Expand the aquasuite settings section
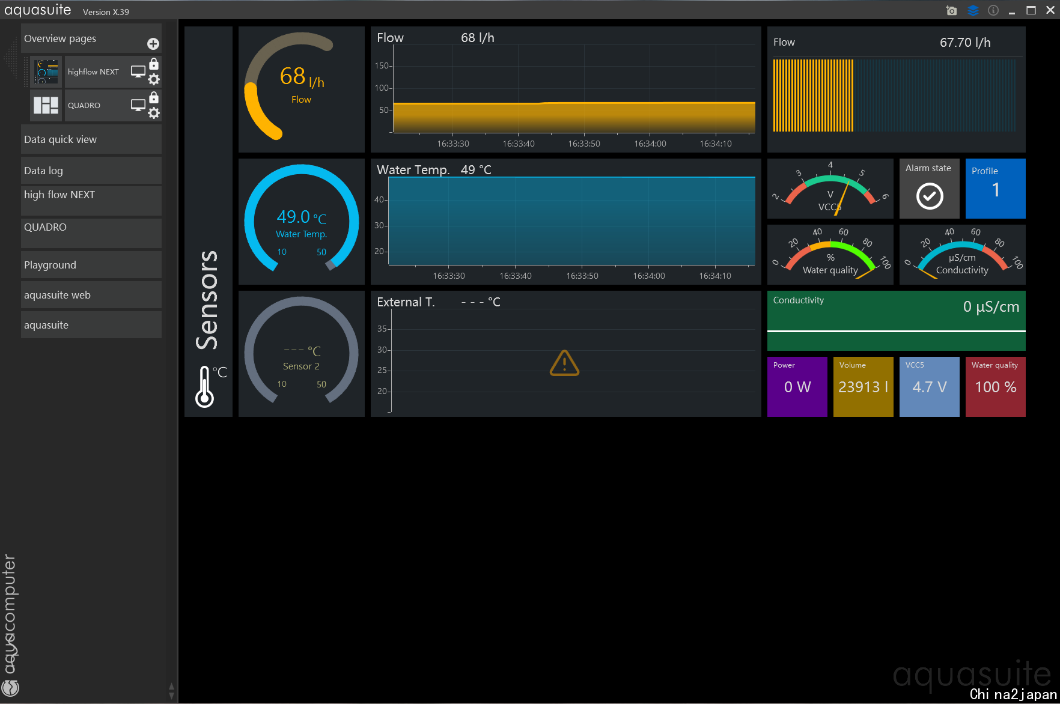1060x704 pixels. click(91, 325)
